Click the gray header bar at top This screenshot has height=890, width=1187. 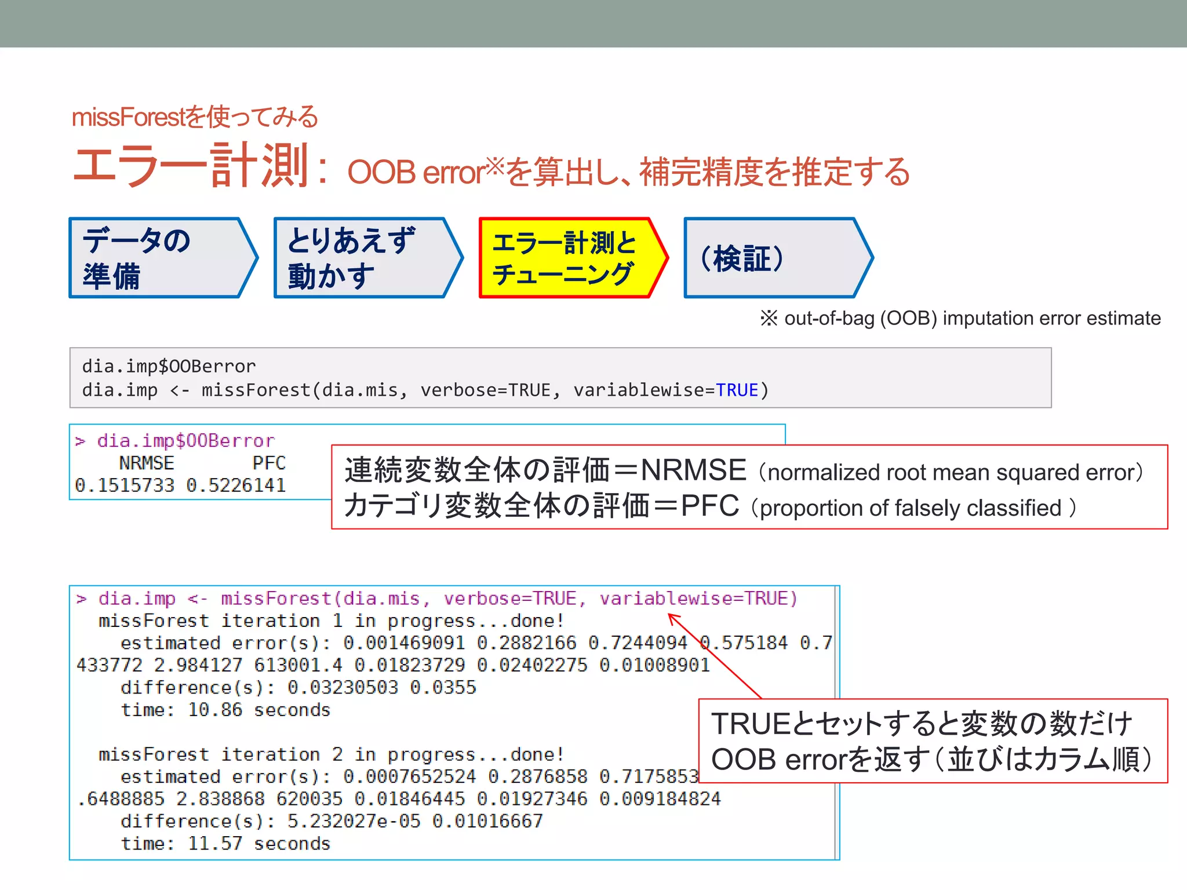tap(593, 23)
